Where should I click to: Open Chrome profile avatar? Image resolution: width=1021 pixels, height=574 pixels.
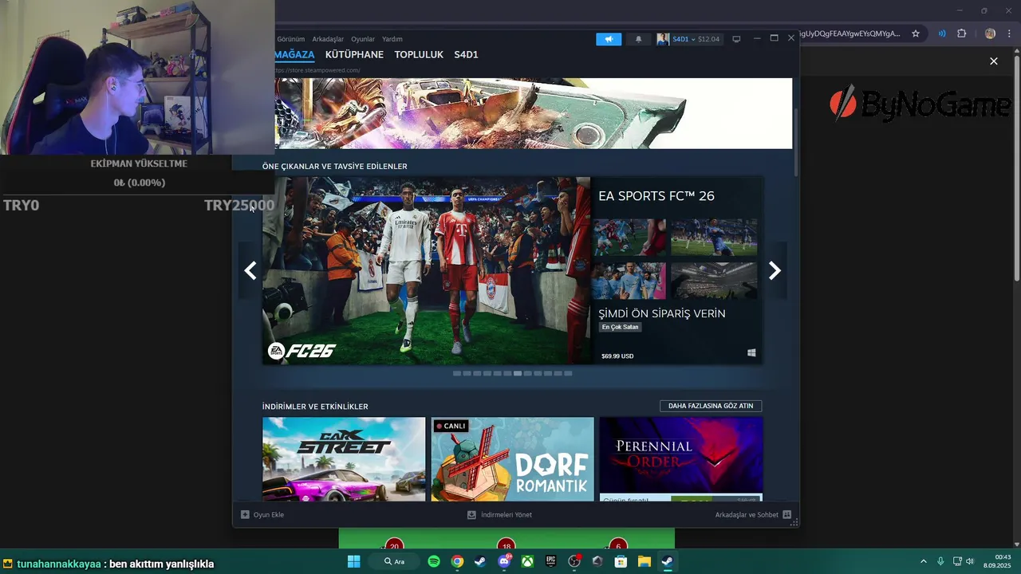click(990, 33)
